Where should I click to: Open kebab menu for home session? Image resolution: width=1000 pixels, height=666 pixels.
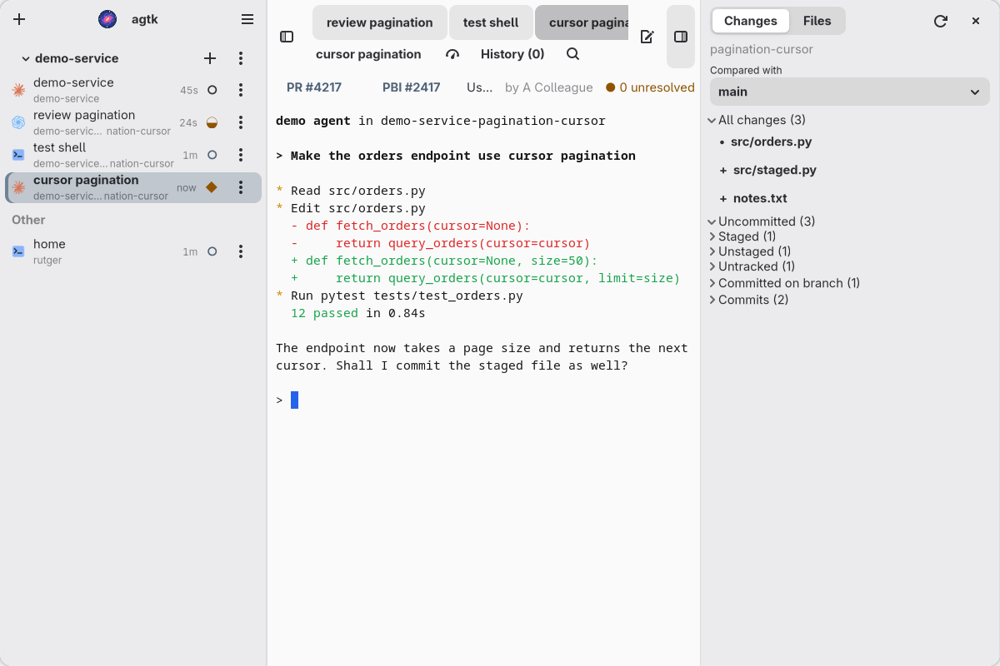(x=241, y=251)
